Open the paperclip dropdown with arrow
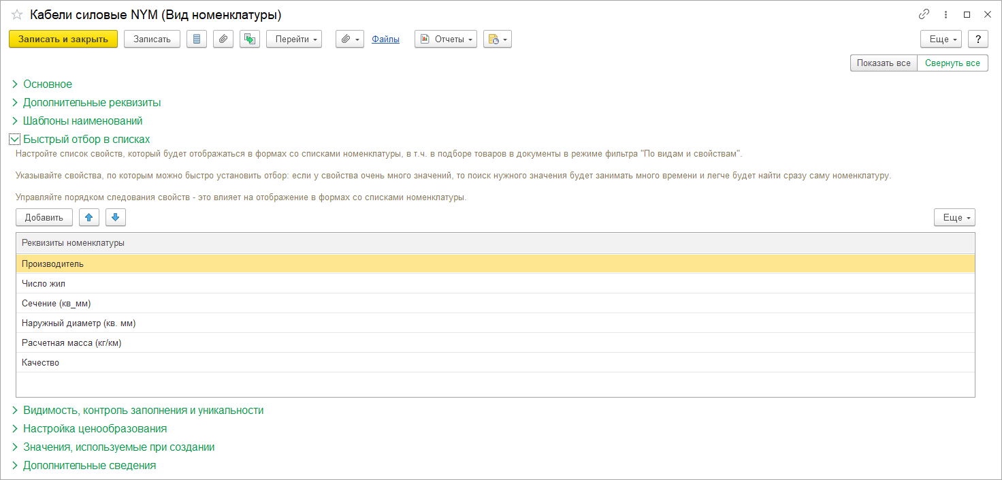The image size is (1002, 480). pyautogui.click(x=350, y=39)
